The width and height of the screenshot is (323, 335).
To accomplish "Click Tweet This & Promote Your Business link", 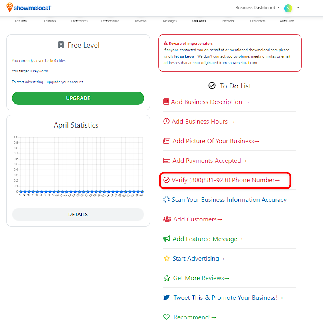I will point(228,297).
